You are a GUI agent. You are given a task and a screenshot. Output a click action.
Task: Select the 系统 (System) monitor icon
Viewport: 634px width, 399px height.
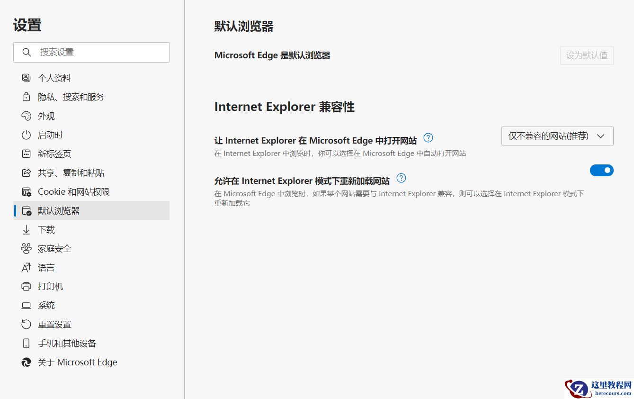coord(26,305)
